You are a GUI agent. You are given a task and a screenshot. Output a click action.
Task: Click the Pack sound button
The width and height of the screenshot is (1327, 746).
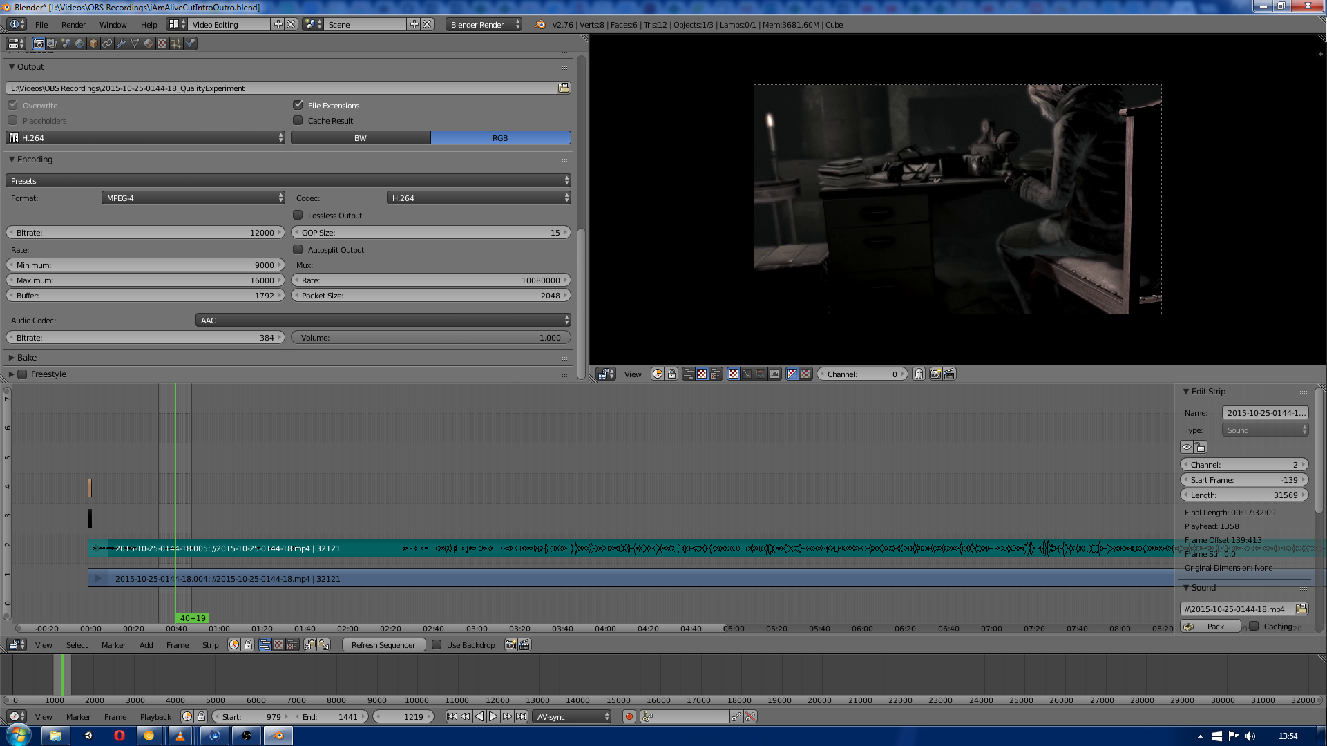click(x=1210, y=626)
